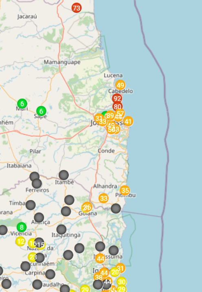Select the gray marker above Itambé
The image size is (202, 292).
coord(64,175)
